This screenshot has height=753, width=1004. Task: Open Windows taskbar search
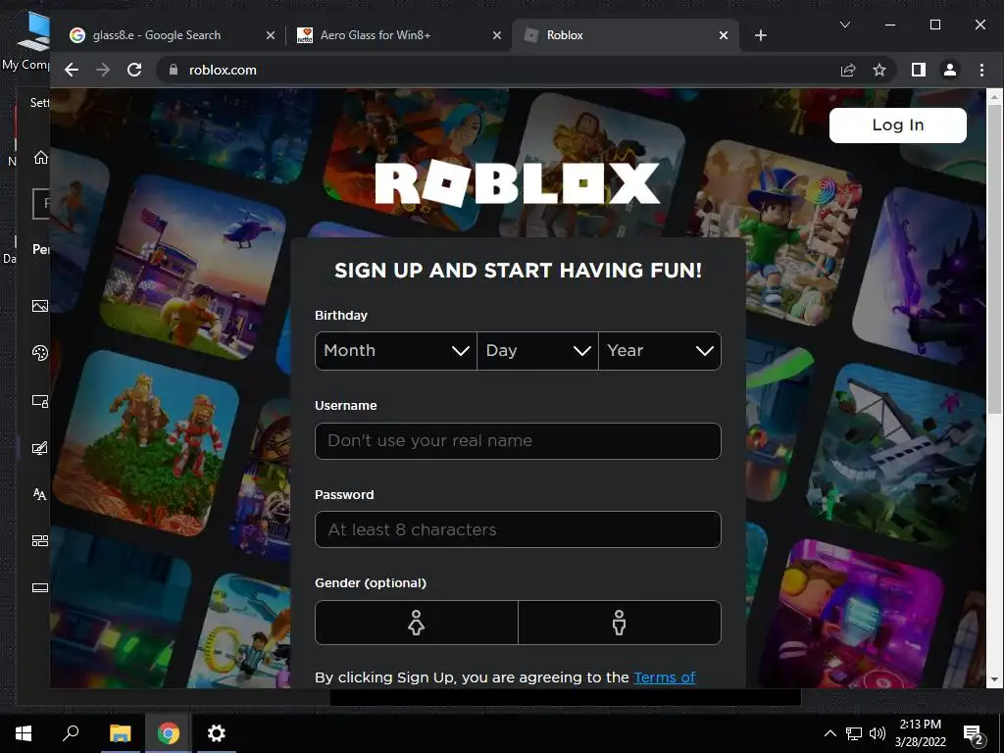[71, 733]
